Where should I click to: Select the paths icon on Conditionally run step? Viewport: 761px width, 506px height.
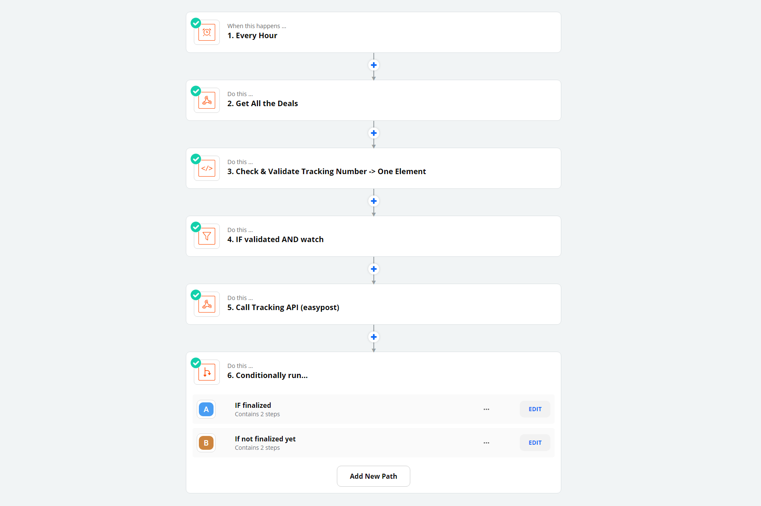206,372
